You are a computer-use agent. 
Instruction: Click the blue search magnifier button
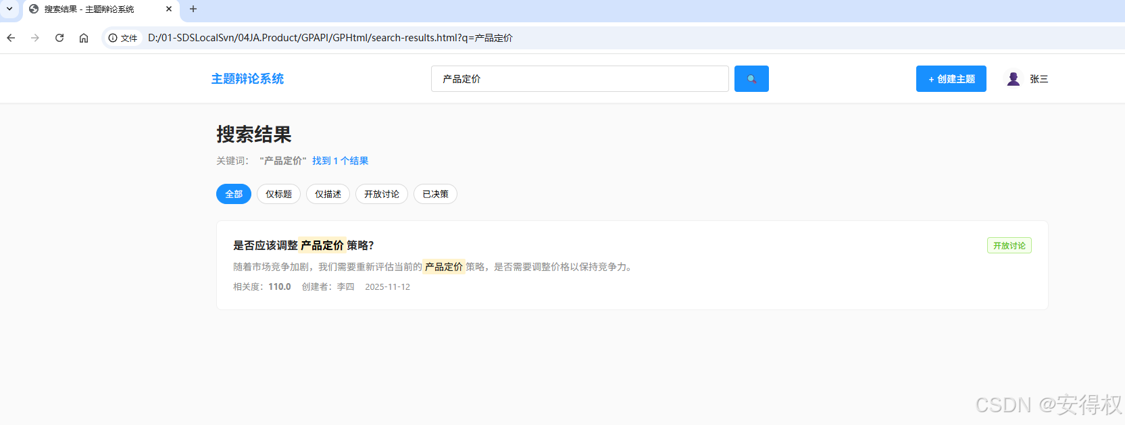tap(751, 79)
